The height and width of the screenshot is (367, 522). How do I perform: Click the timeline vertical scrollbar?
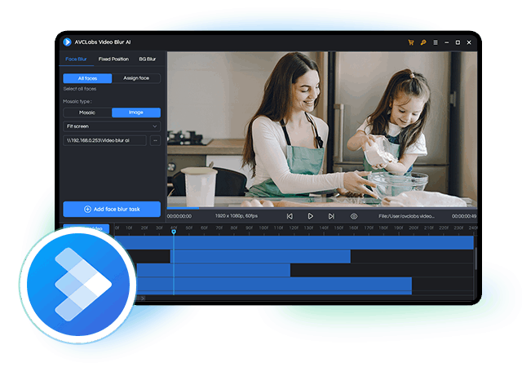point(476,258)
